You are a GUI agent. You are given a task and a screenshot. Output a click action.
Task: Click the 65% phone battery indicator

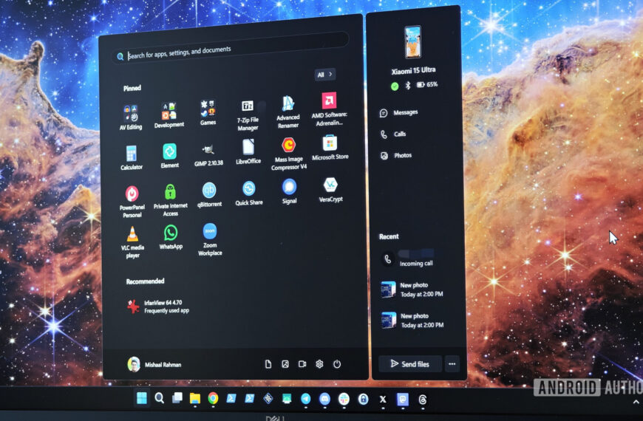(x=427, y=84)
